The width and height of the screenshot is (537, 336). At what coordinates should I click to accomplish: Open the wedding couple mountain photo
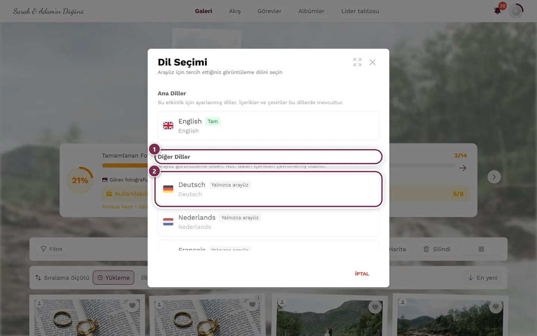[329, 318]
